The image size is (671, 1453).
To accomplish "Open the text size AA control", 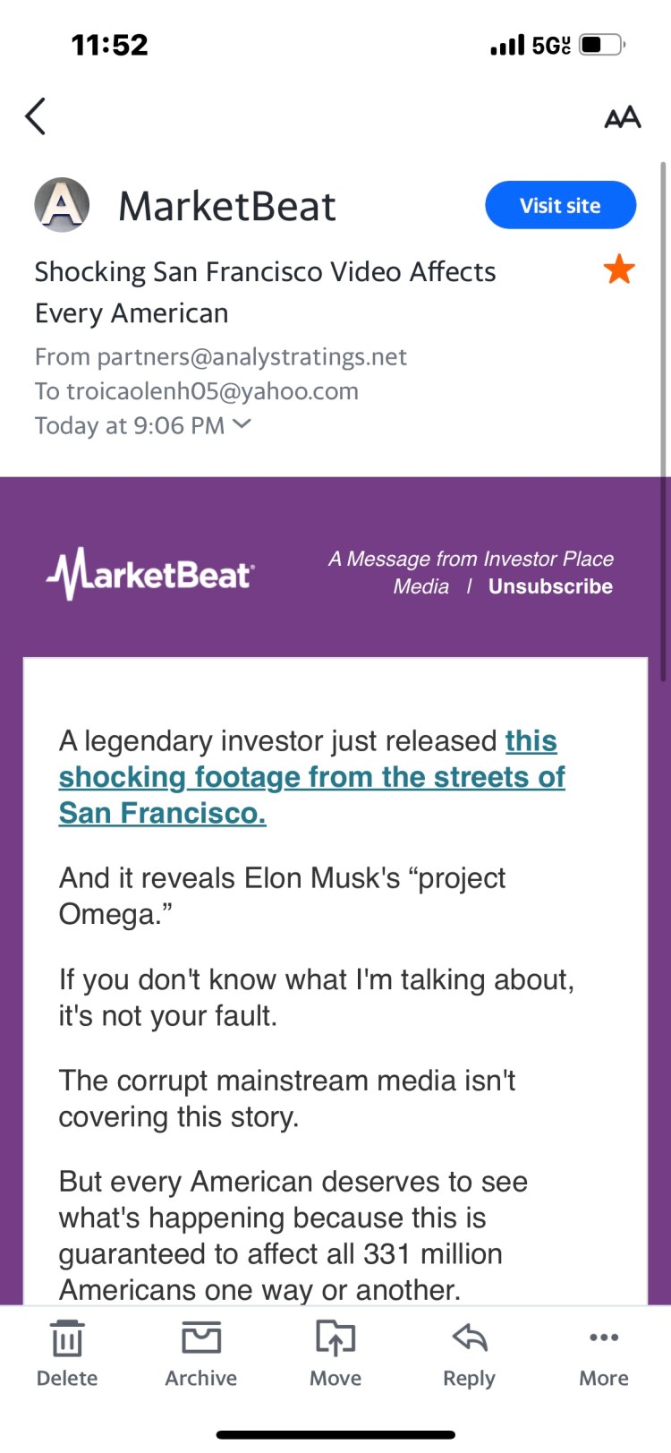I will [x=623, y=117].
